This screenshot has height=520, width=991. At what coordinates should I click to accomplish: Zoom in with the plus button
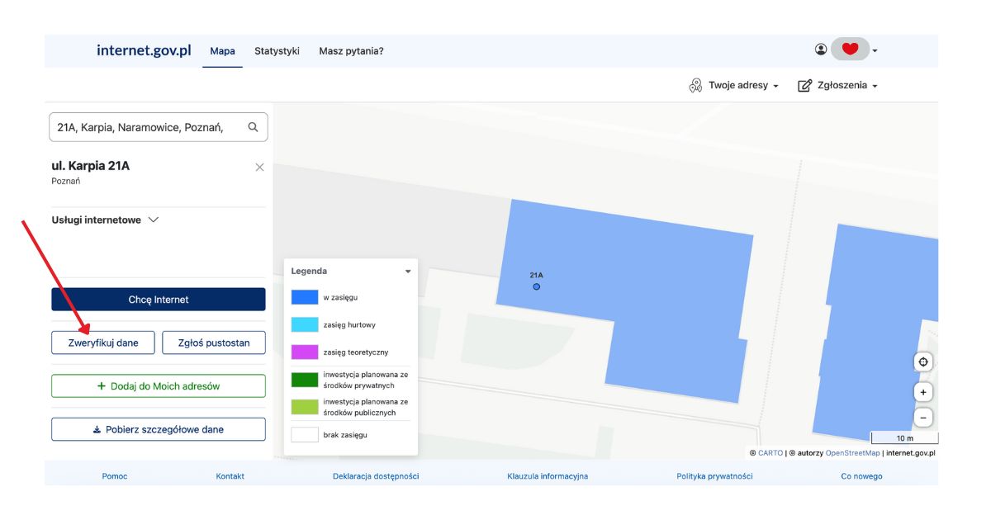click(923, 392)
